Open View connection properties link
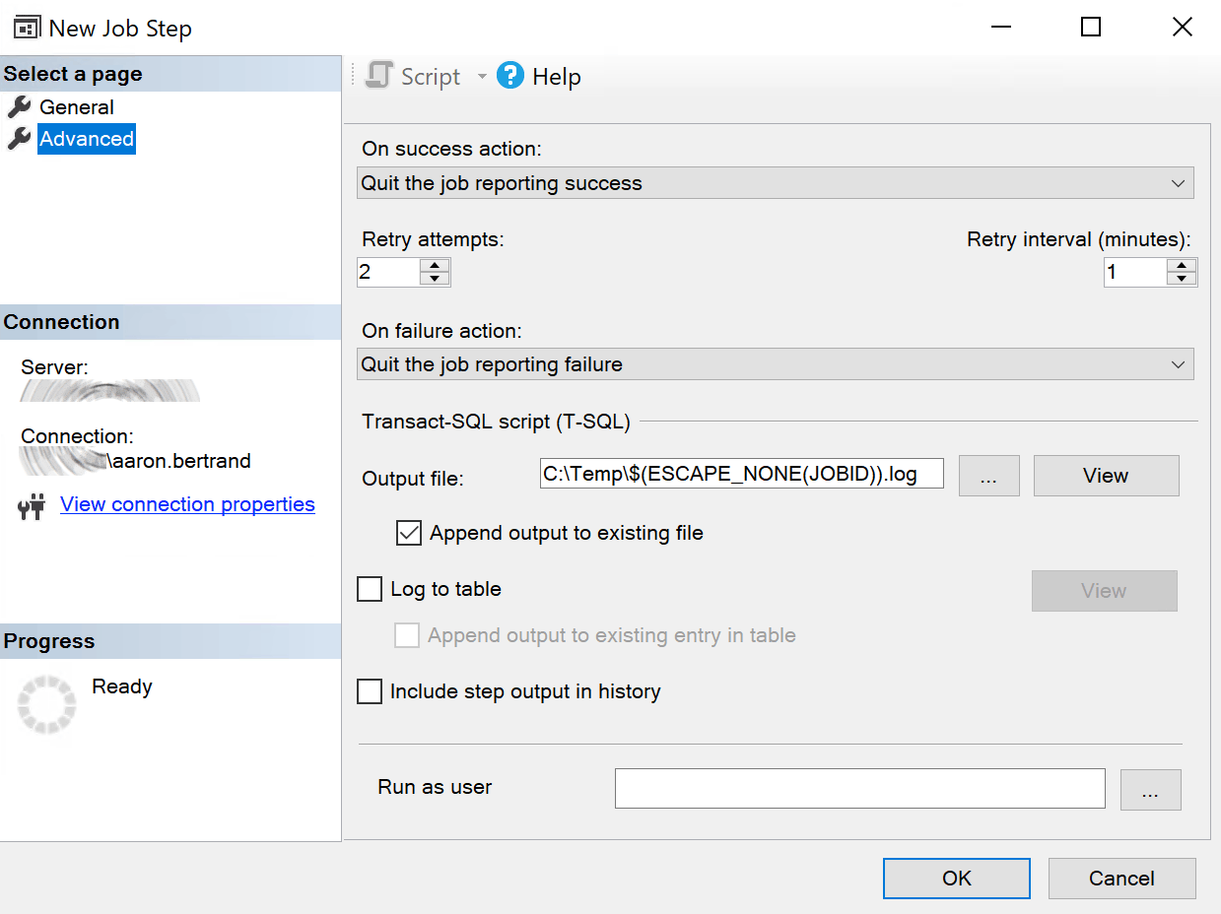The height and width of the screenshot is (914, 1221). coord(187,504)
